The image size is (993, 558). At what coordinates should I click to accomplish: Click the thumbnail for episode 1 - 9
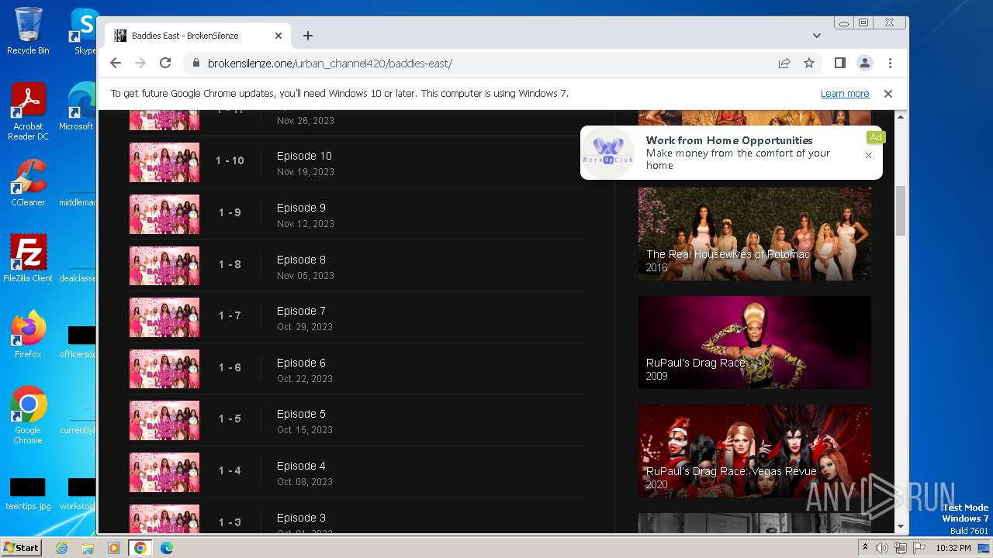164,214
